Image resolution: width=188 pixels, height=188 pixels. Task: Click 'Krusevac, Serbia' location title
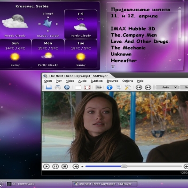32,7
